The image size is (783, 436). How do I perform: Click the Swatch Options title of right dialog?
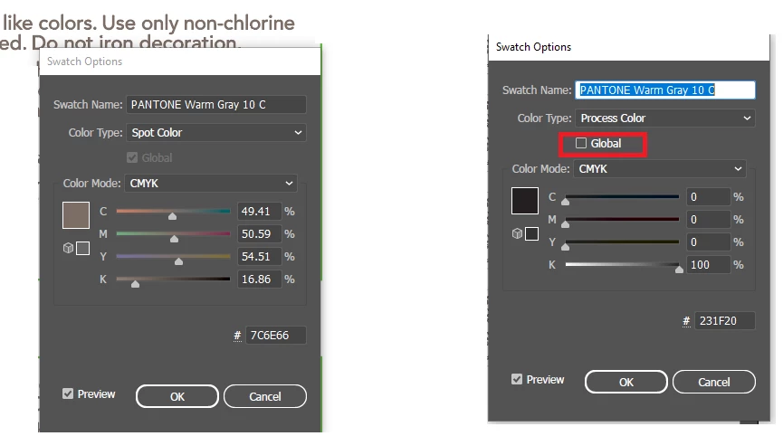coord(533,47)
